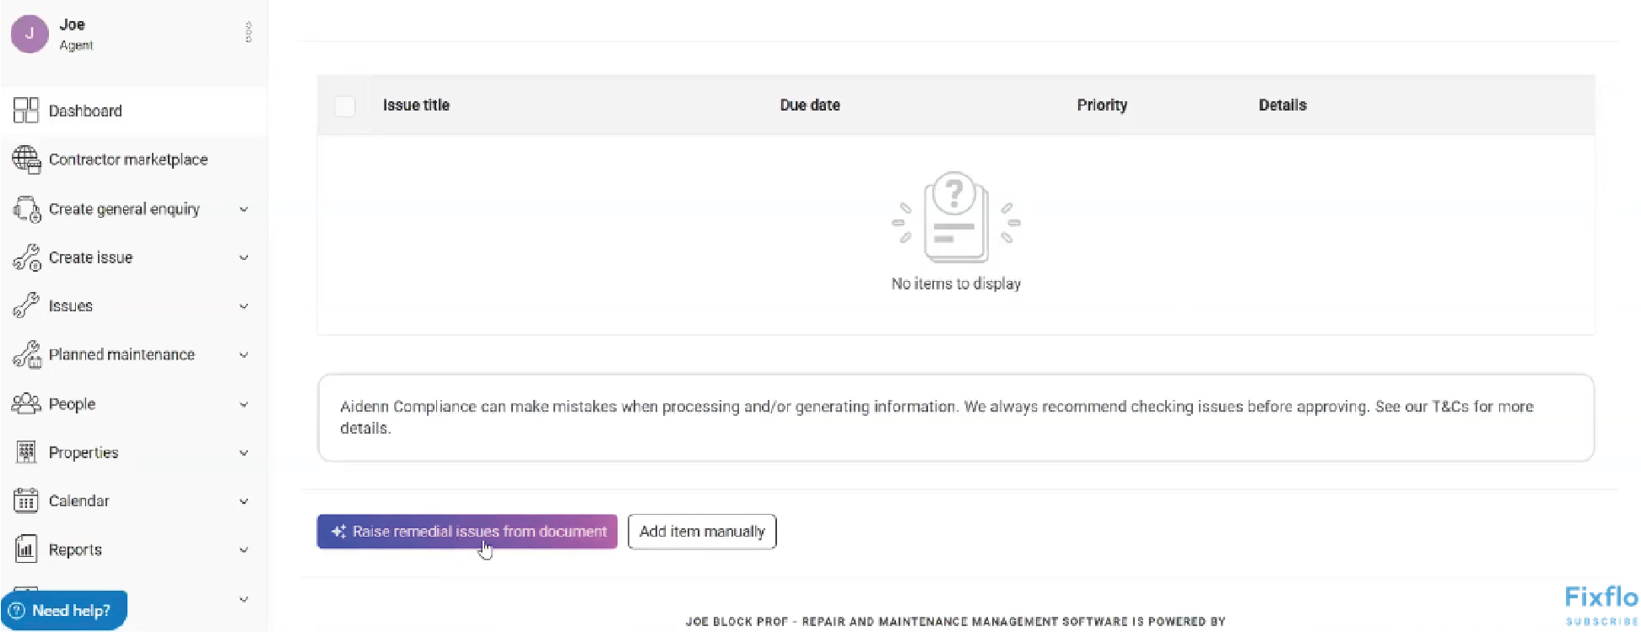Screen dimensions: 1641x632
Task: Click Joe's purple avatar circle
Action: click(x=30, y=33)
